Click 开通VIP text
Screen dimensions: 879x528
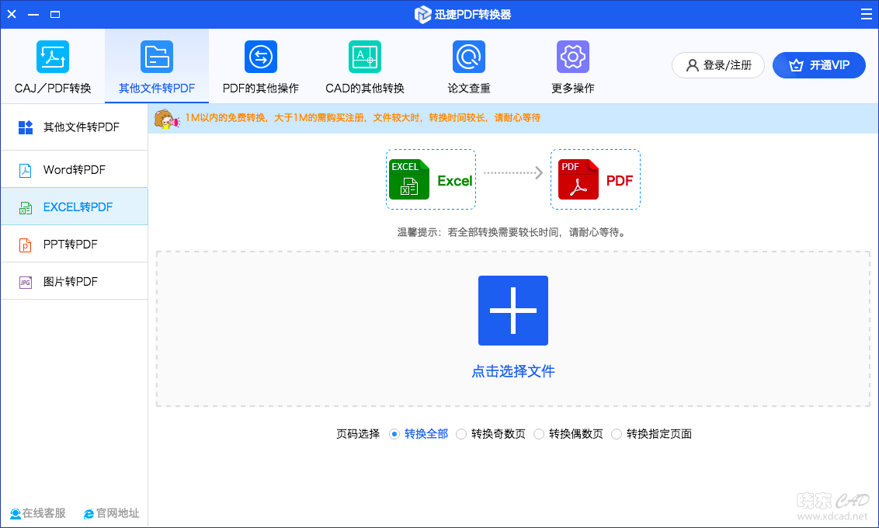(829, 65)
